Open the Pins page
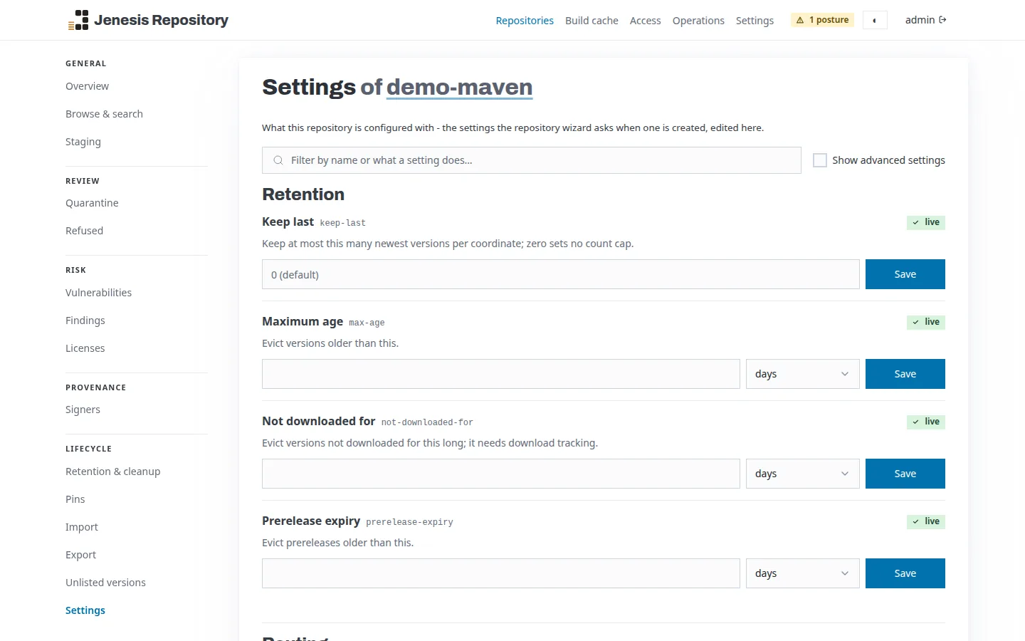 click(75, 499)
